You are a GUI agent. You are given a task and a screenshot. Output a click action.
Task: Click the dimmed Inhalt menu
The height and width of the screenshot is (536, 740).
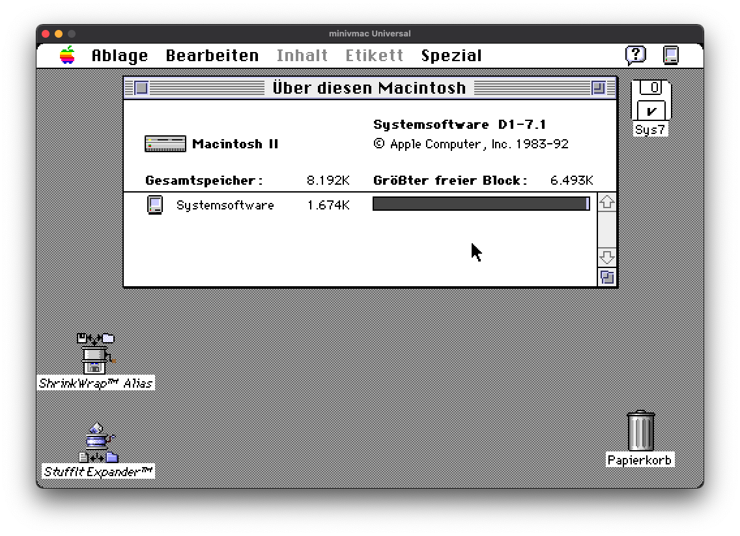(x=302, y=56)
